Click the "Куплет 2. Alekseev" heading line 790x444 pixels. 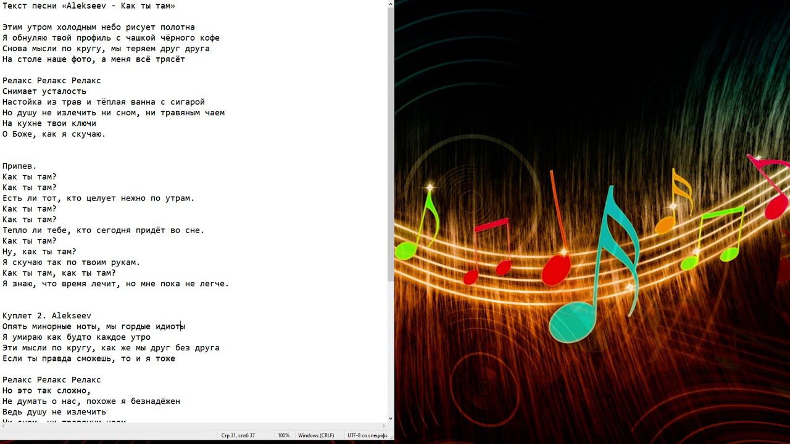click(47, 316)
